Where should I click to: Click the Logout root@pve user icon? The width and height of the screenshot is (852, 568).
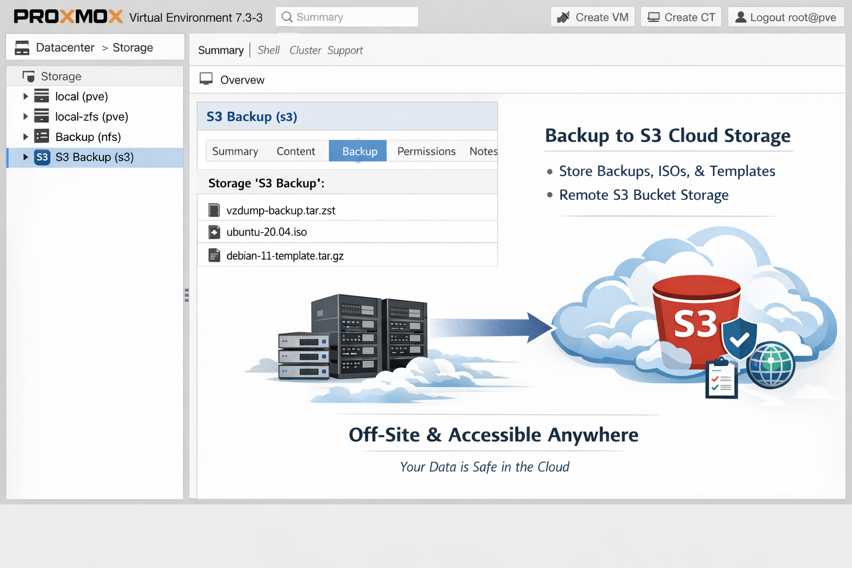coord(740,17)
